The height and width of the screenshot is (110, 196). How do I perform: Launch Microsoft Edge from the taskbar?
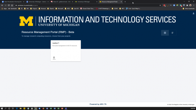coord(17,109)
